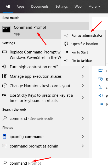Screen dimensions: 108x167
Task: Click the ipconfig commands file icon
Action: click(x=4, y=136)
